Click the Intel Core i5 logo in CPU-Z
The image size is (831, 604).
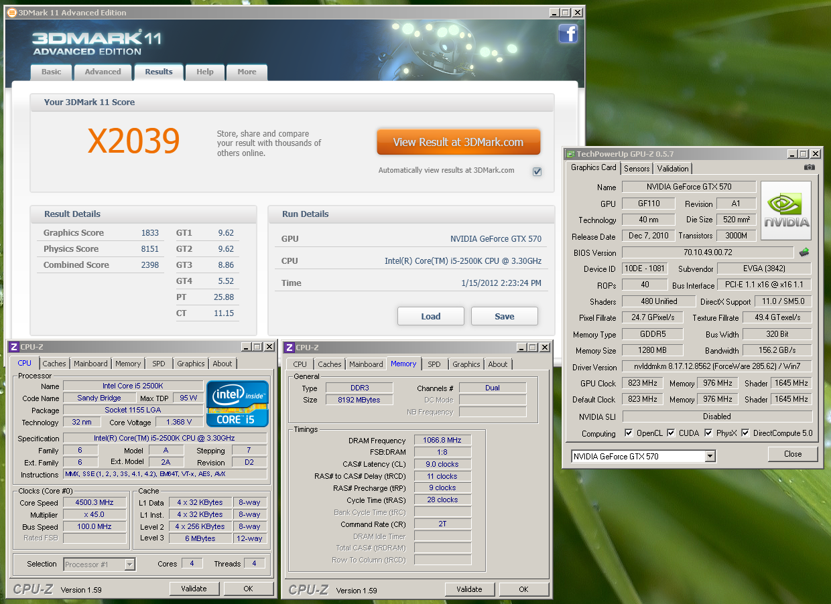point(238,404)
